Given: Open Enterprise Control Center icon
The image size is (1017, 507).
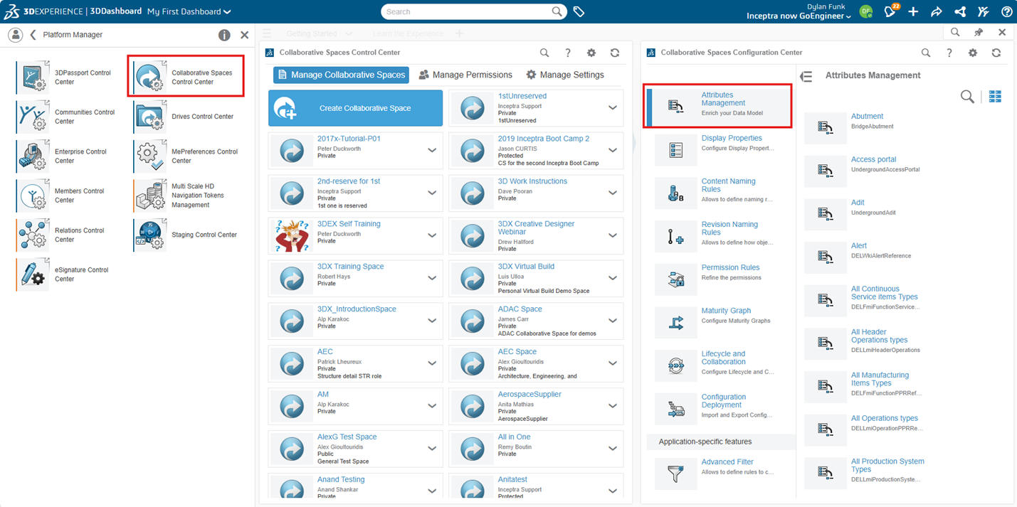Looking at the screenshot, I should tap(33, 156).
